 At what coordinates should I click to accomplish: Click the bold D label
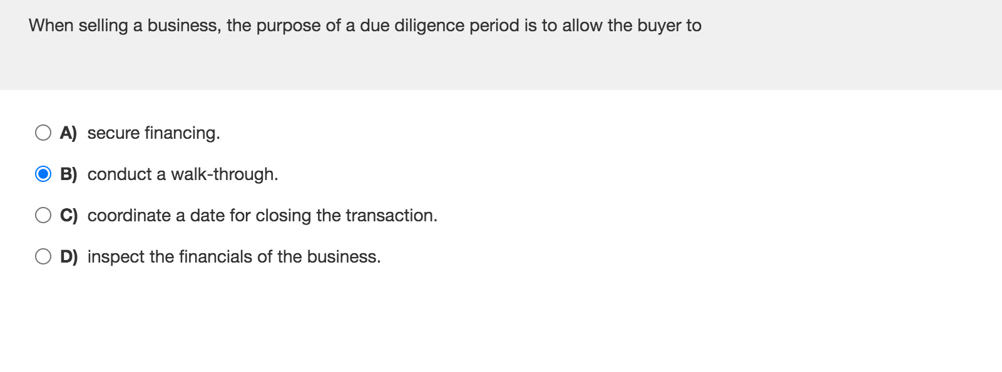(x=69, y=256)
